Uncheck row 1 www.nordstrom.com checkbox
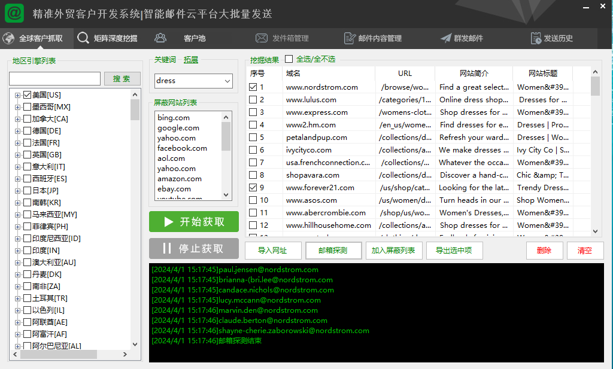Screen dimensions: 613x369 coord(253,87)
